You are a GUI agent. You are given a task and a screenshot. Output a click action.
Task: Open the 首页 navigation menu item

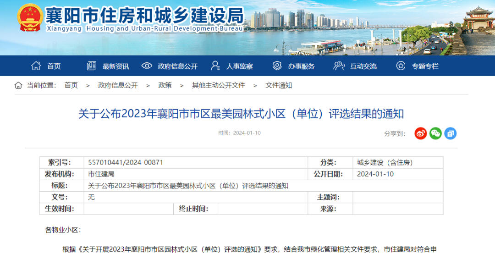[x=54, y=66]
